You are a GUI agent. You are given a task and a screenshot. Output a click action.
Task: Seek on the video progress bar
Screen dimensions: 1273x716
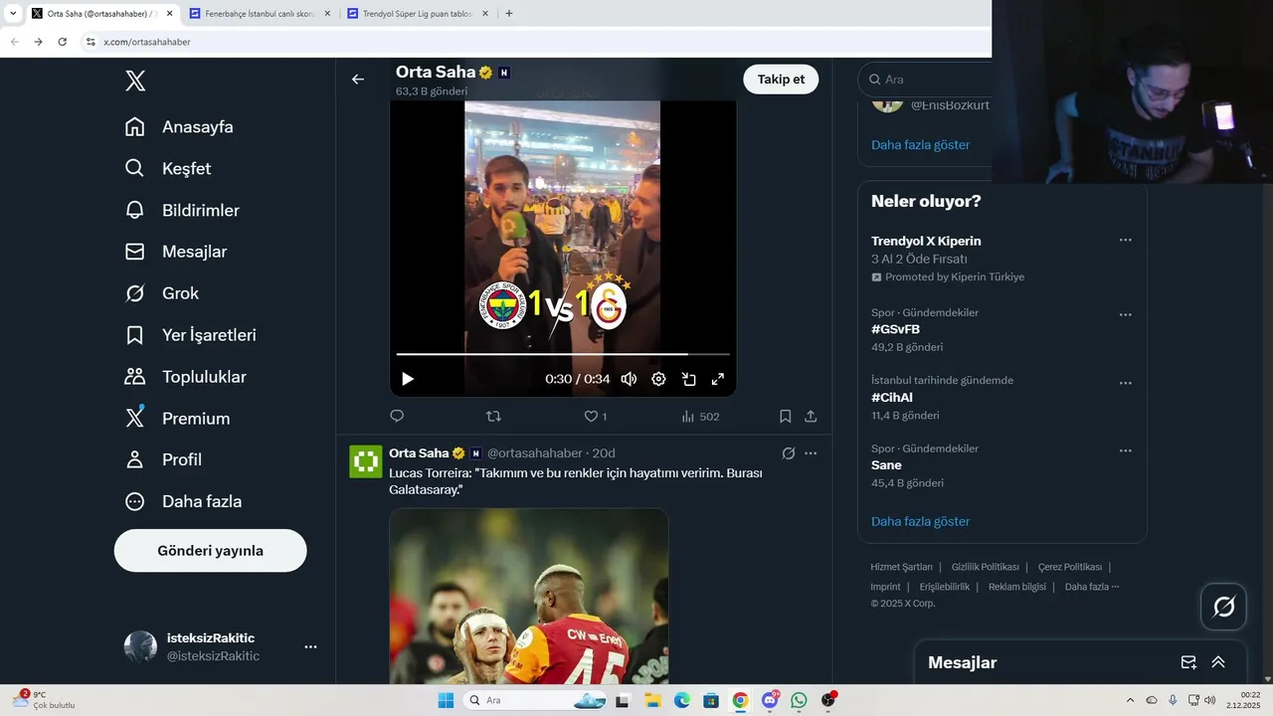click(563, 354)
